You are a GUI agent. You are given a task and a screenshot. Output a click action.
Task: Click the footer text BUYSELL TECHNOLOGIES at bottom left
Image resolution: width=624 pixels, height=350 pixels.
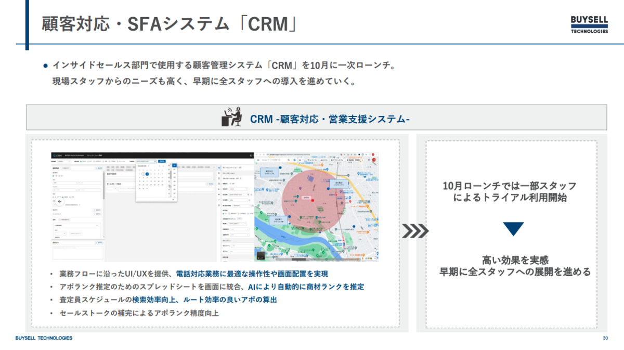(x=44, y=339)
